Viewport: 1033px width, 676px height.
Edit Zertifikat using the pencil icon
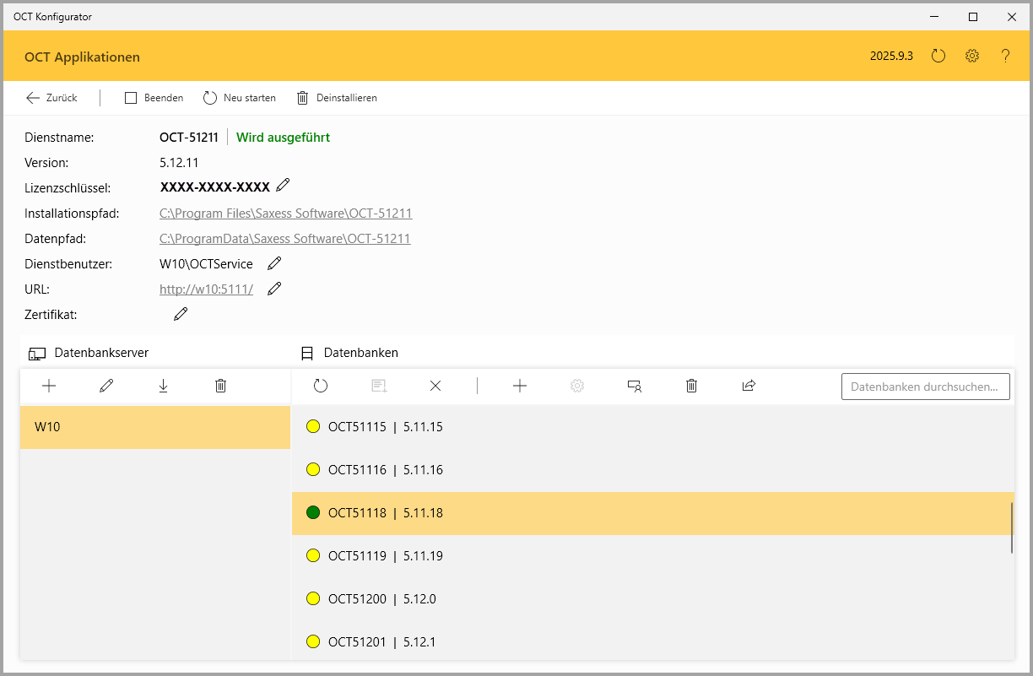(181, 315)
